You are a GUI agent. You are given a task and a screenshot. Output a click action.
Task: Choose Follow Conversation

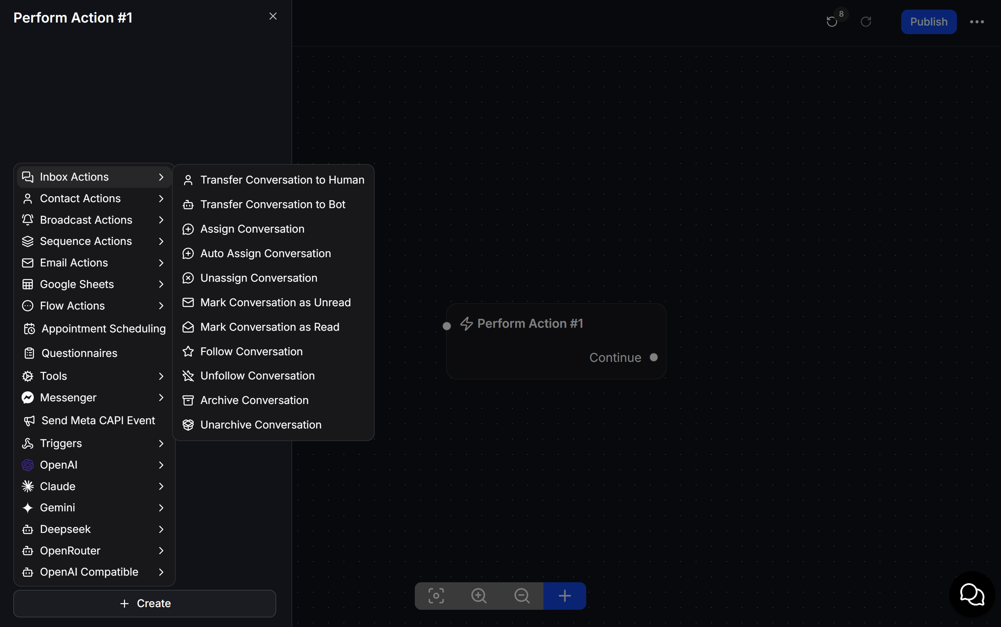[x=274, y=351]
